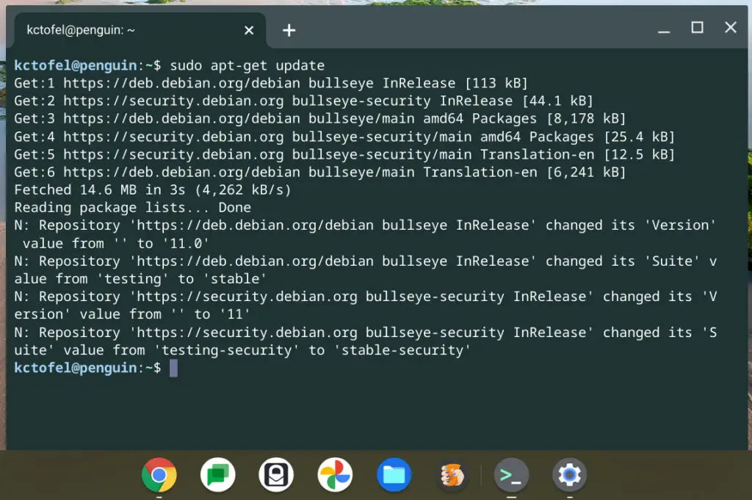Minimize the Terminal window
Screen dimensions: 752x500
[664, 30]
